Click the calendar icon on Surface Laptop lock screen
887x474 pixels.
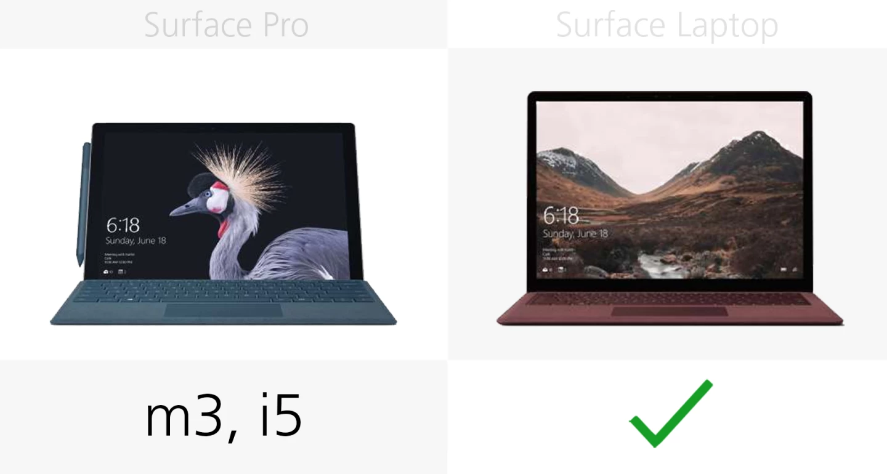[x=560, y=270]
